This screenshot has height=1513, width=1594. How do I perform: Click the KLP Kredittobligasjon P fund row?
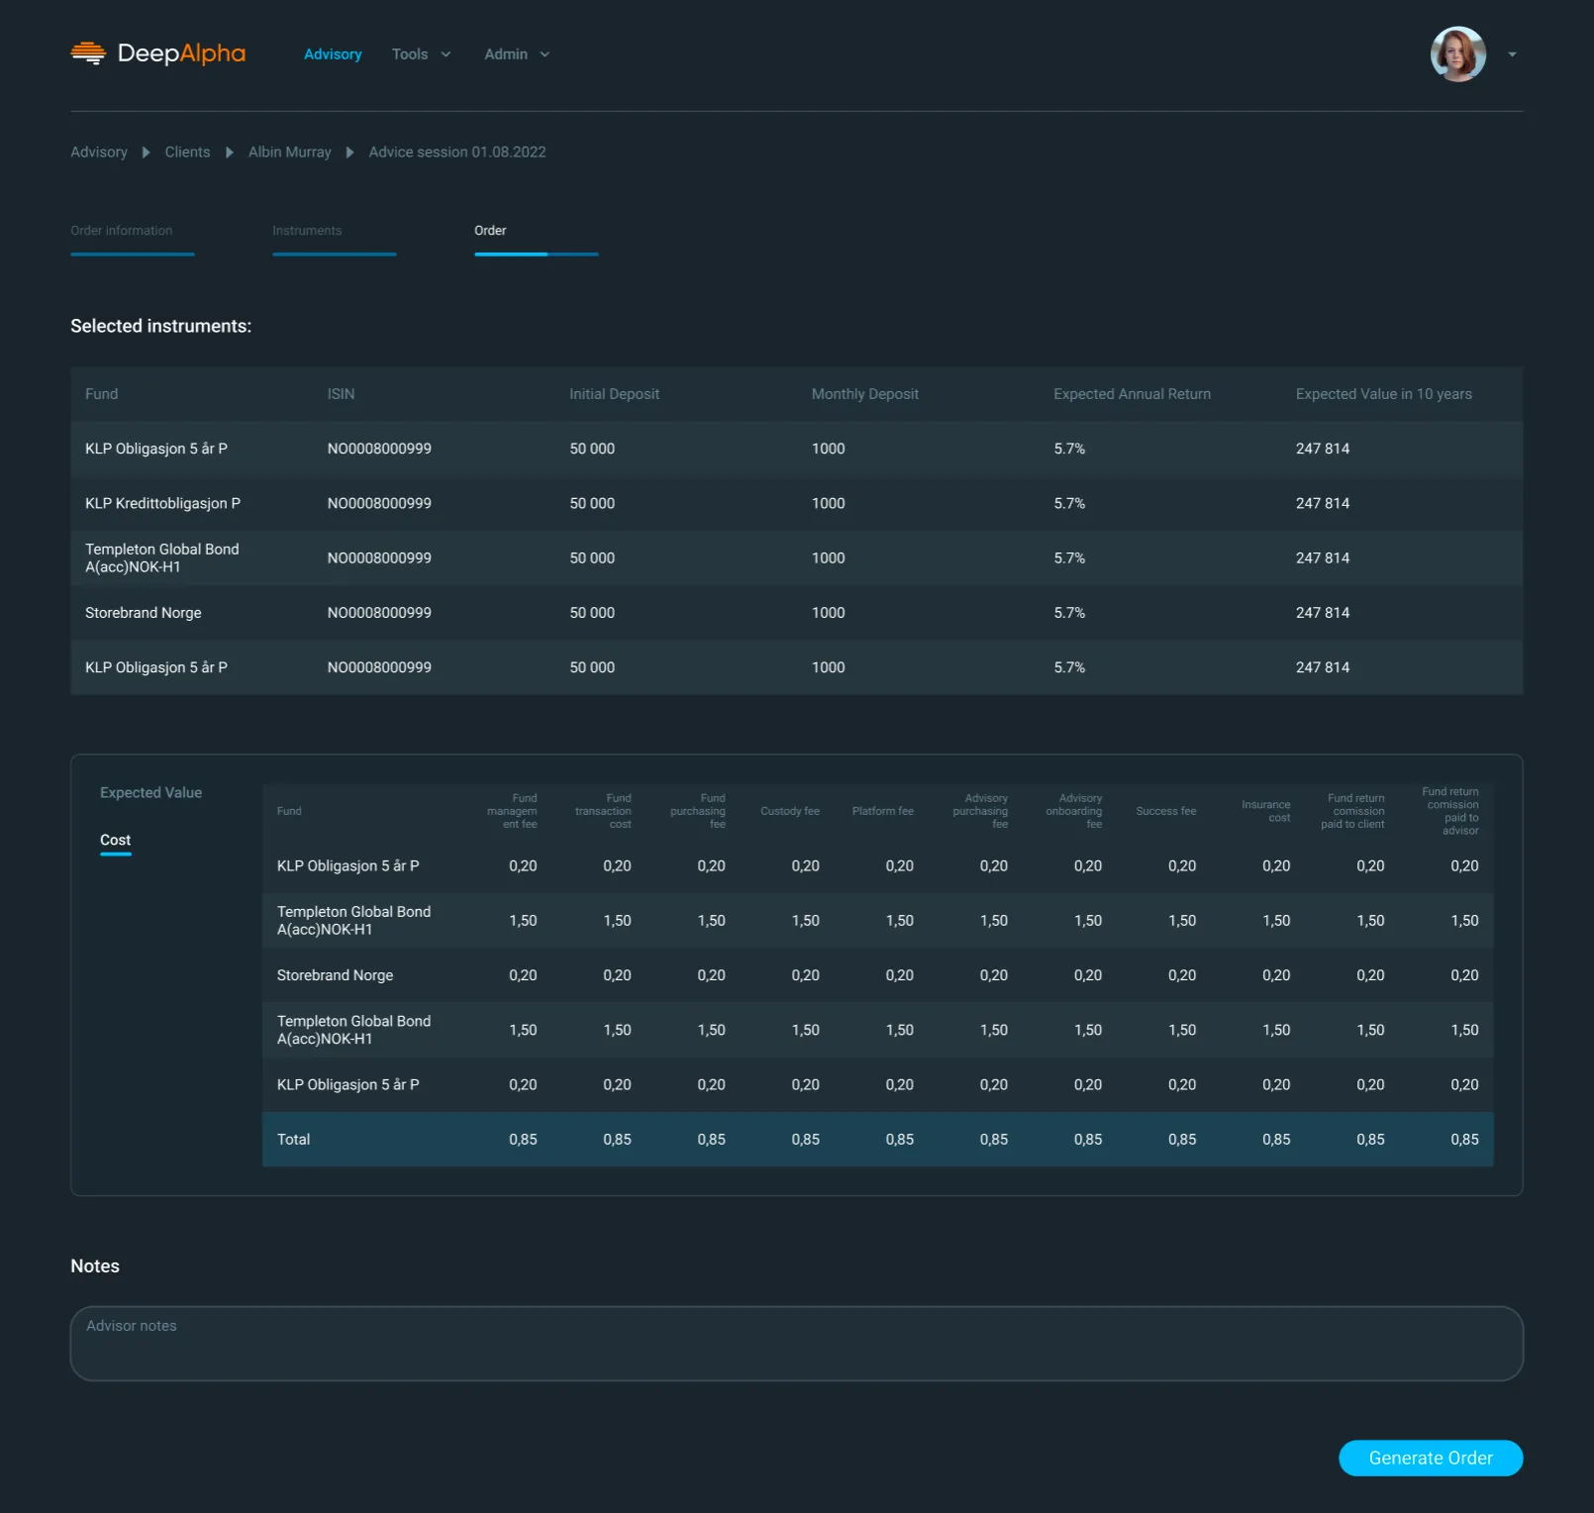[x=796, y=503]
